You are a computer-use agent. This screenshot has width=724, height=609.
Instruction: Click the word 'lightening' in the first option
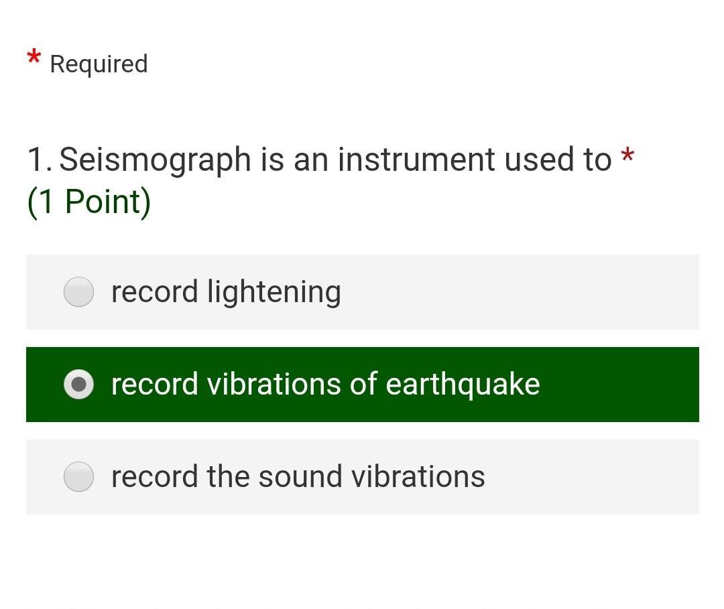click(x=274, y=292)
